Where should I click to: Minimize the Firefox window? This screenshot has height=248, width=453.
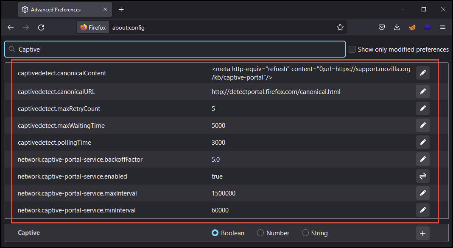pyautogui.click(x=404, y=9)
